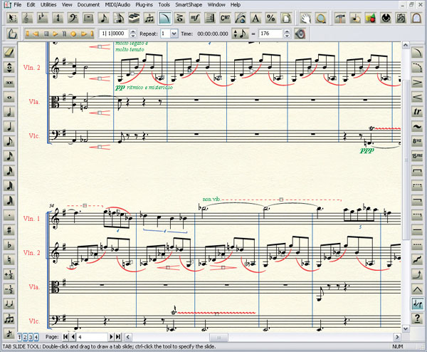Image resolution: width=427 pixels, height=352 pixels.
Task: Pick the Zoom magnifier tool
Action: click(x=321, y=19)
